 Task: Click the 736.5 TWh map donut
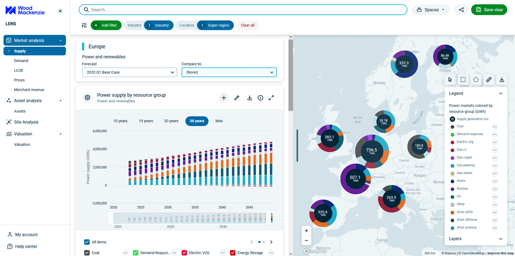pyautogui.click(x=372, y=151)
